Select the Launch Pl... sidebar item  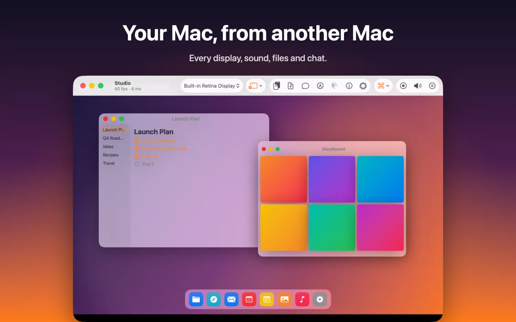[x=115, y=130]
